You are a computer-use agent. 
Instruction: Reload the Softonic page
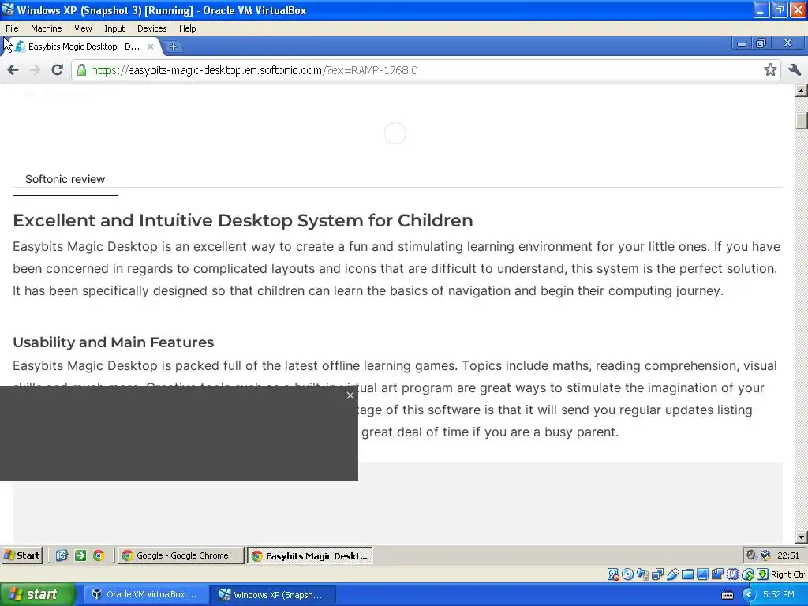point(57,70)
